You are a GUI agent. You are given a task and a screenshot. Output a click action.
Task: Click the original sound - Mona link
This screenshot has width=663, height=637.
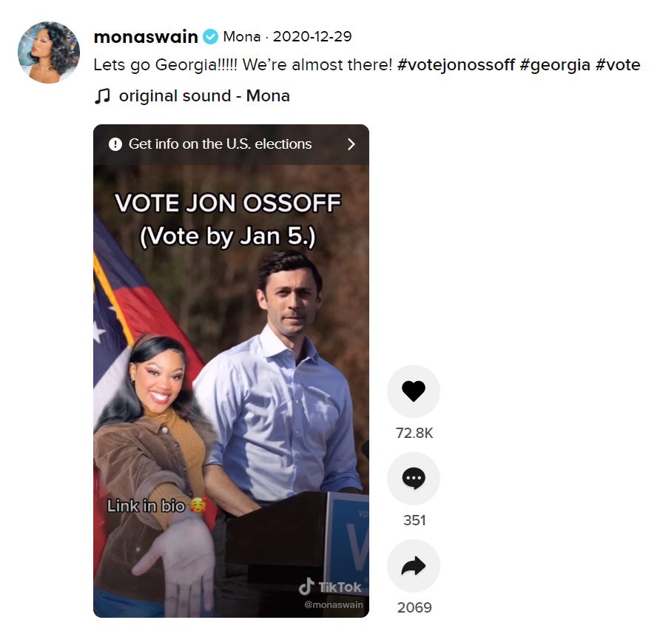click(x=204, y=96)
